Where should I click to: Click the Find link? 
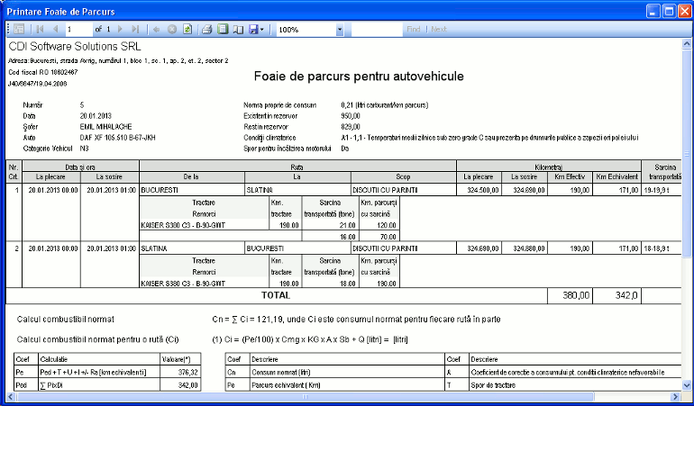pyautogui.click(x=414, y=29)
